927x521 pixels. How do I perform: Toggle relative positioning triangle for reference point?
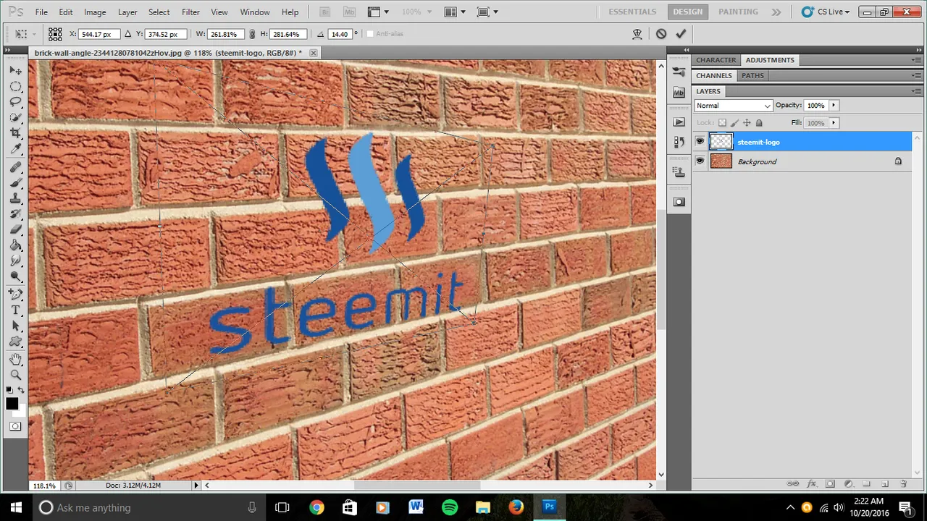click(x=128, y=34)
